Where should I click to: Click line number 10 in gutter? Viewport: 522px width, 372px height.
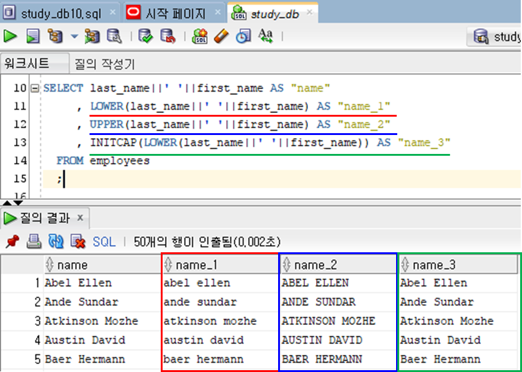[20, 88]
